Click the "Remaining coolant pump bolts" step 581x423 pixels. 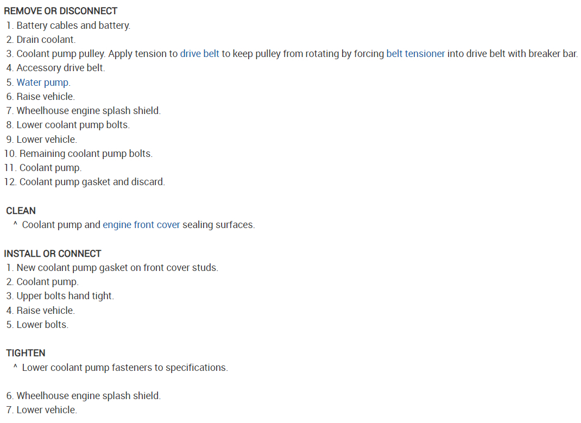(86, 154)
